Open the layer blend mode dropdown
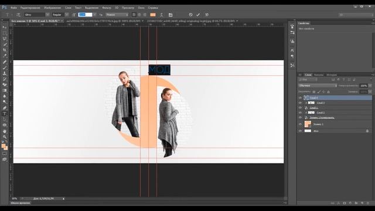Screen dimensions: 375x211 pos(318,86)
